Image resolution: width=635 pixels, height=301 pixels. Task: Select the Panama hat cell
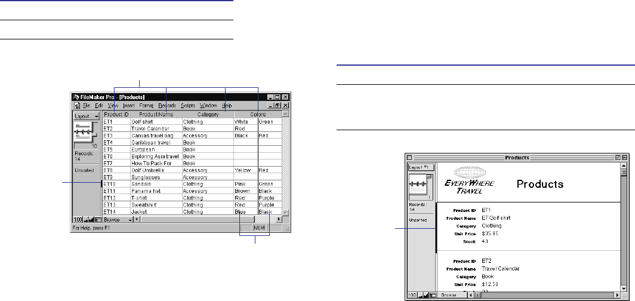(156, 191)
